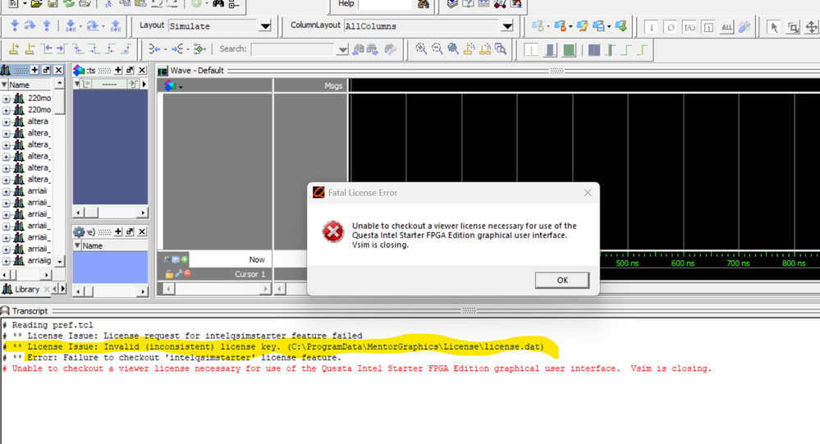820x444 pixels.
Task: Click the wave names pane horizontal scrollbar
Action: point(217,289)
